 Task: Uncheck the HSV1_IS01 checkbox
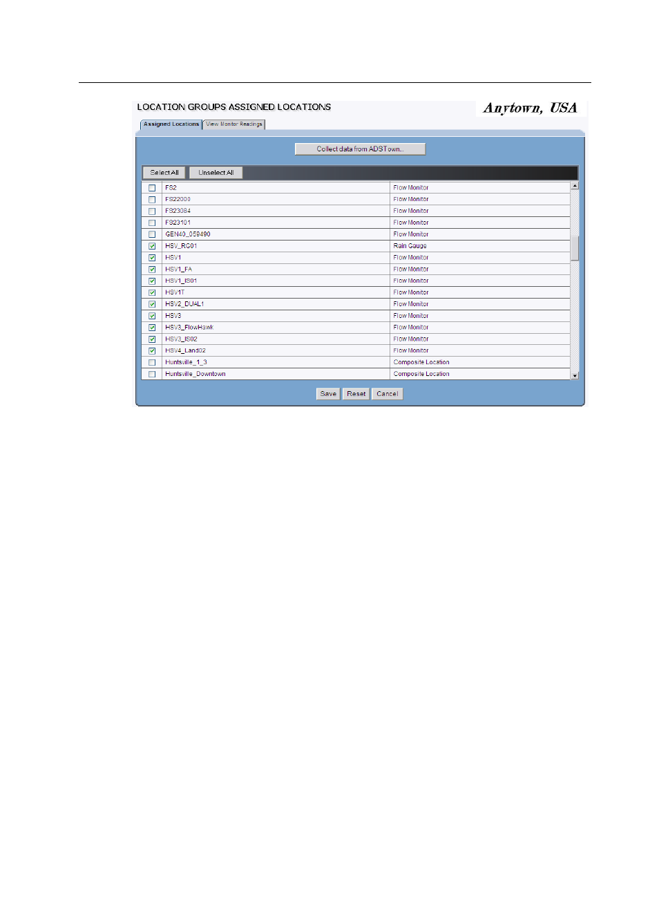point(152,281)
